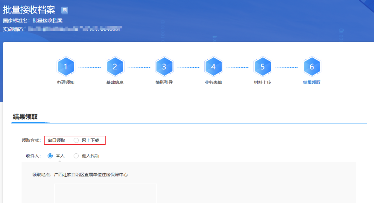Open the 业务表单 step label
The image size is (374, 203).
click(x=213, y=83)
